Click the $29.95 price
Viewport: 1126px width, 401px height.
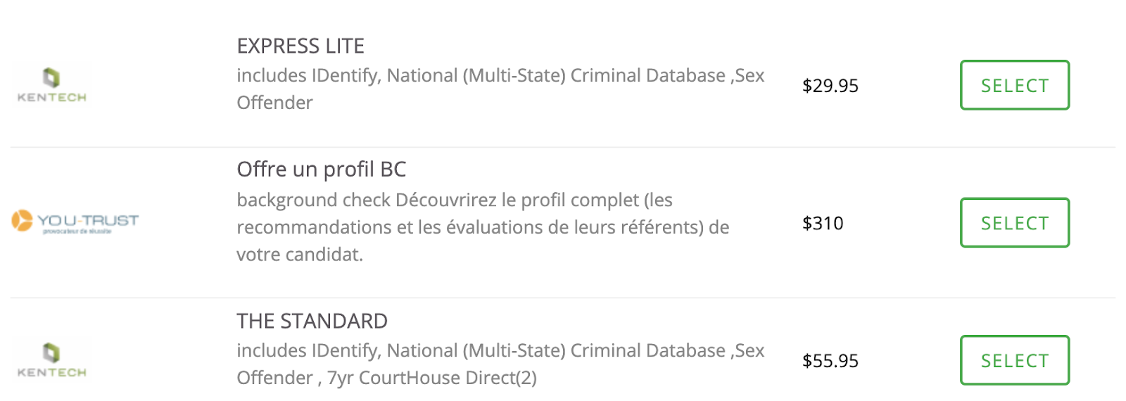pos(830,86)
